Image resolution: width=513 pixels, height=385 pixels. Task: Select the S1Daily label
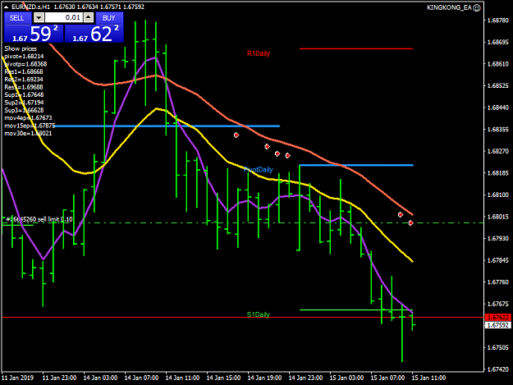258,314
